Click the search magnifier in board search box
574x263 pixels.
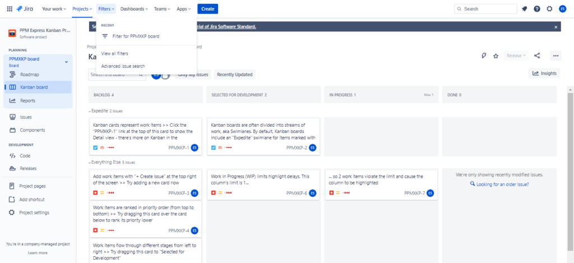141,75
